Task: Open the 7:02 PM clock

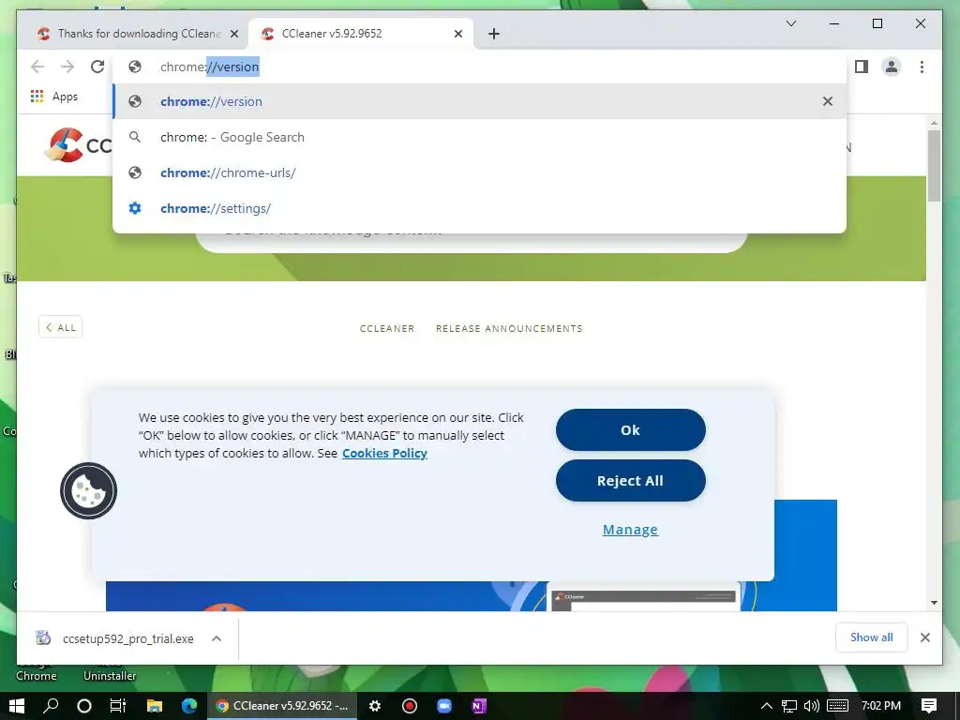Action: pyautogui.click(x=881, y=706)
